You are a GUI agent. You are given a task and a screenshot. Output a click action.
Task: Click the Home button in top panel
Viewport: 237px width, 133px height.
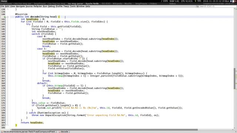pos(4,1)
